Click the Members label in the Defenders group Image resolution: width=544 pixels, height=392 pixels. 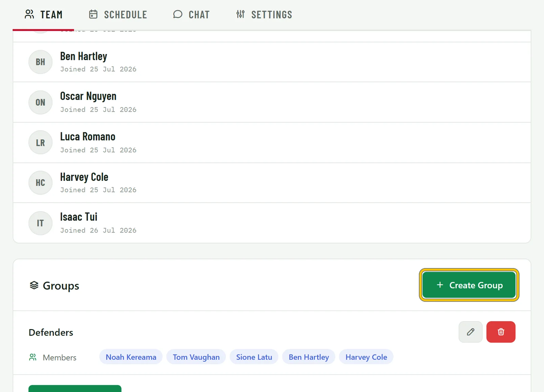(60, 358)
